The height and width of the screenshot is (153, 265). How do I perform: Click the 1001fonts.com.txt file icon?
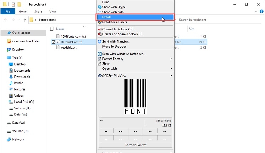pos(58,36)
